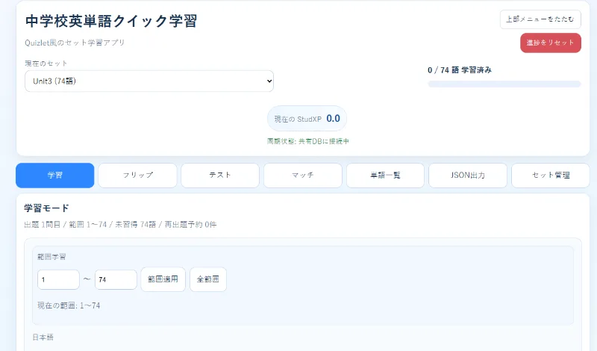The height and width of the screenshot is (351, 597).
Task: Click the 学習済み progress bar
Action: (x=504, y=84)
